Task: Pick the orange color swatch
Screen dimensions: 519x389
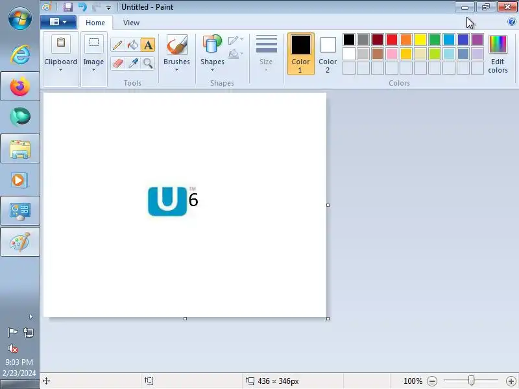Action: pyautogui.click(x=406, y=40)
